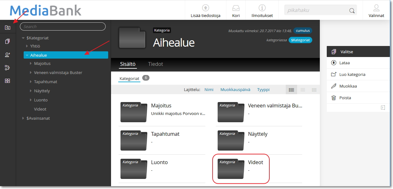Click Luo kategoria in the action panel
Screen dimensions: 393x189
[x=352, y=74]
